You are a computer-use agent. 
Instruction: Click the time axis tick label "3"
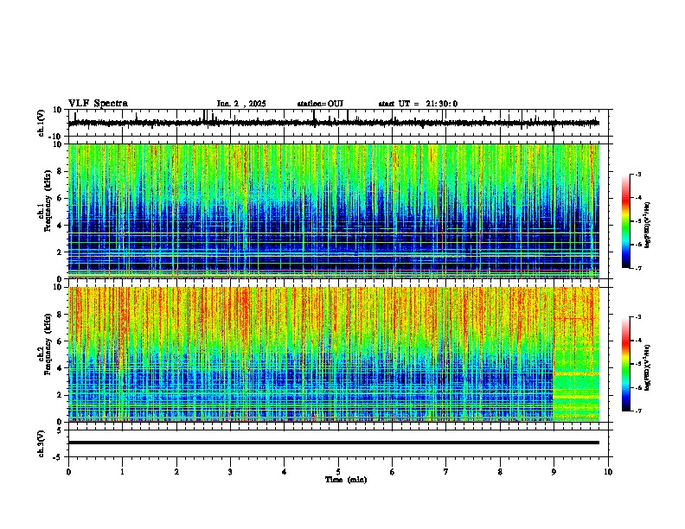pos(230,472)
